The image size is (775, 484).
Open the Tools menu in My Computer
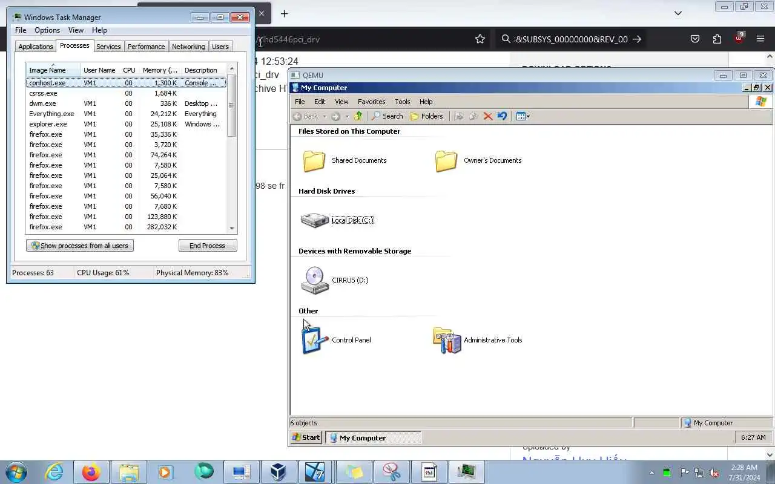coord(402,102)
